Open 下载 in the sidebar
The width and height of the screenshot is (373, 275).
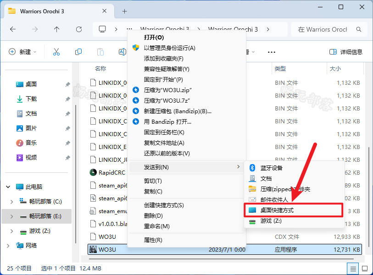click(x=31, y=99)
